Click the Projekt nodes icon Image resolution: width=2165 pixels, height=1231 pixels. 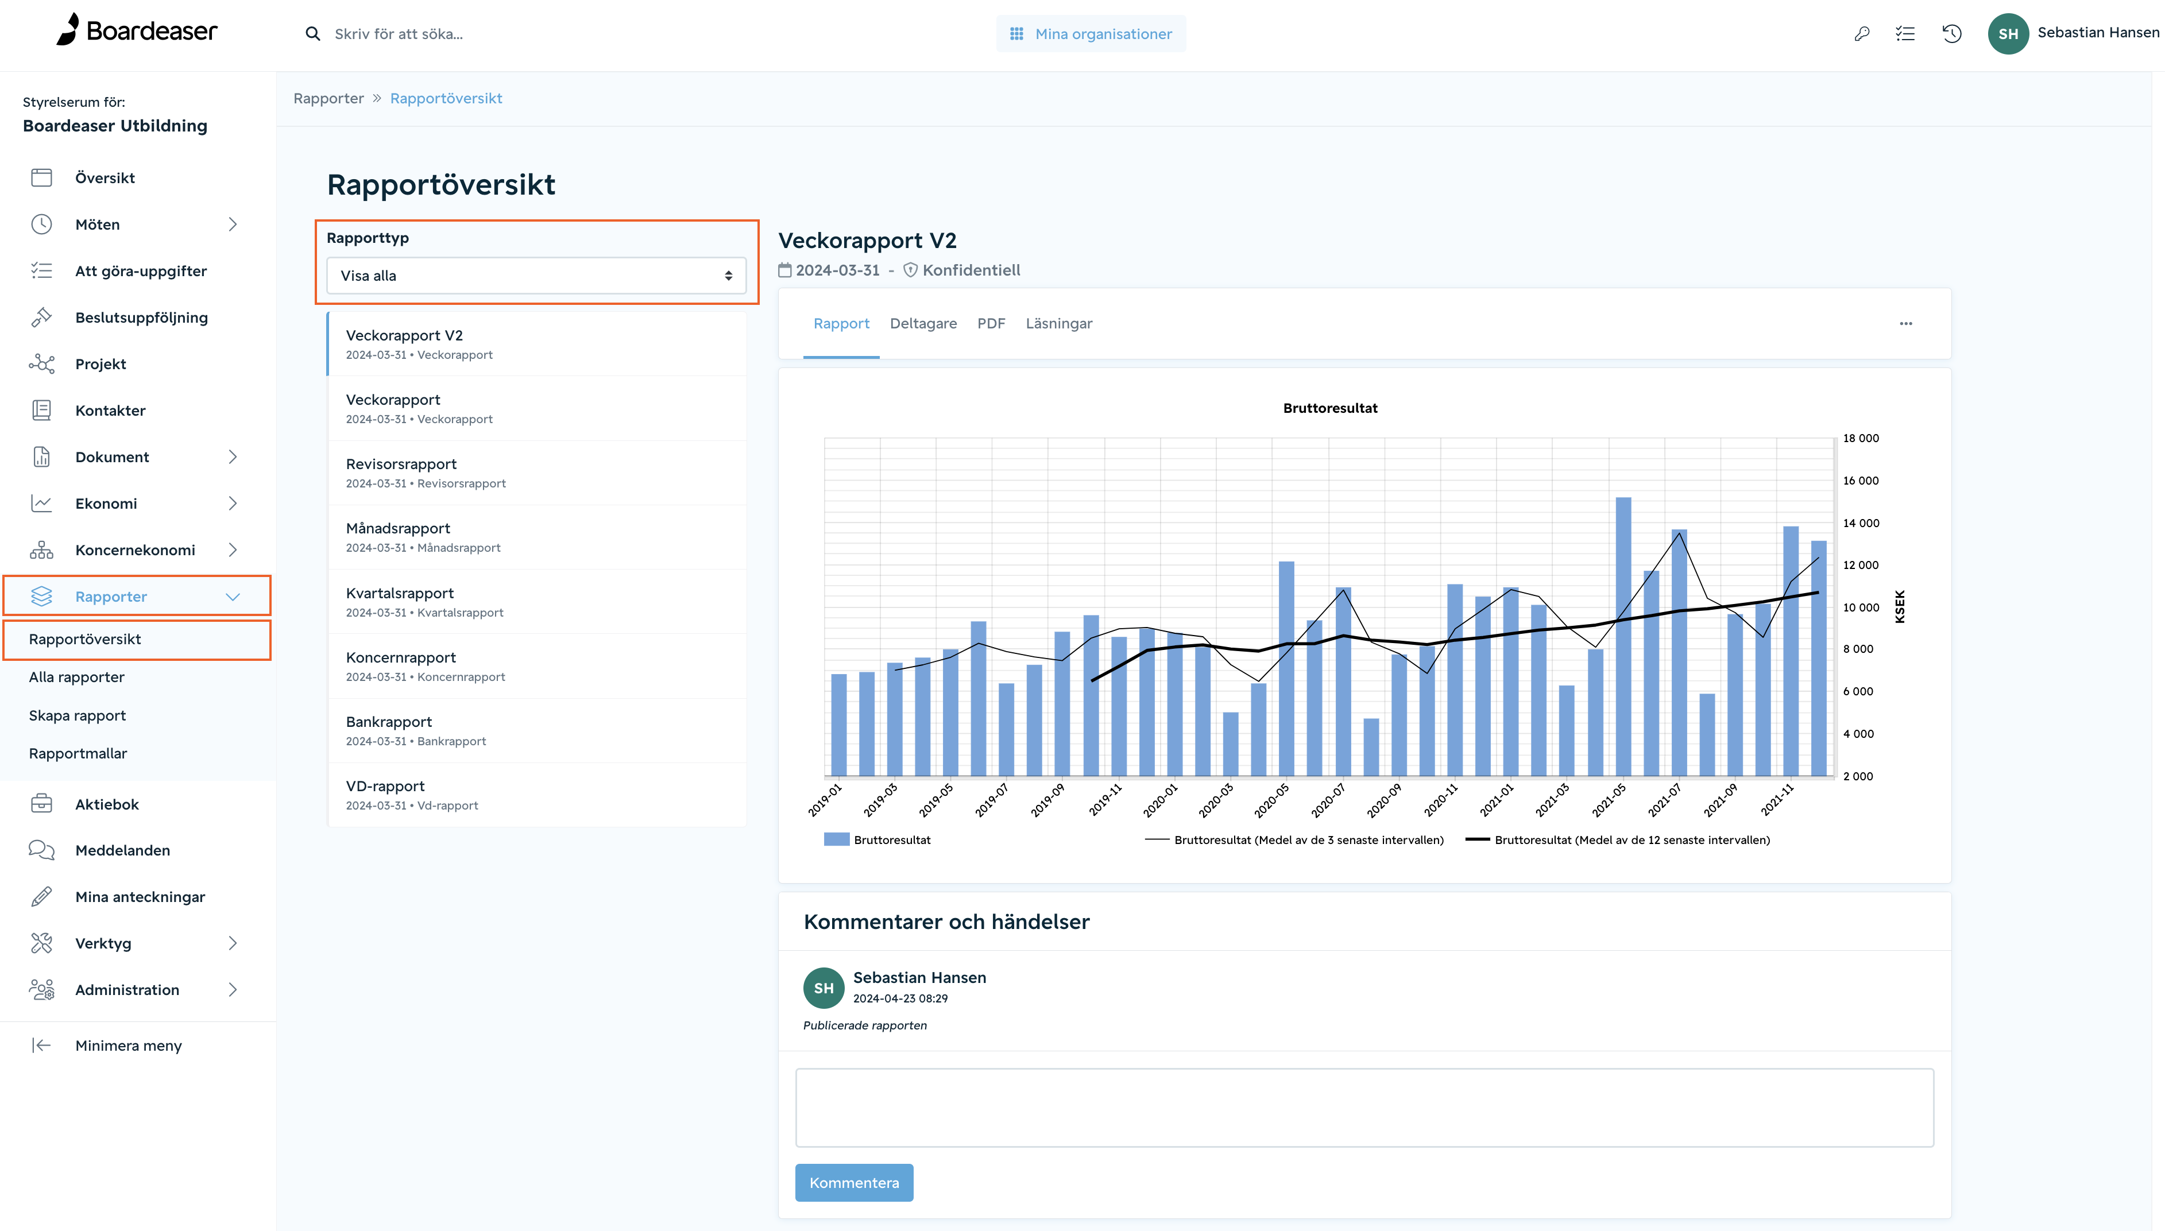click(41, 363)
